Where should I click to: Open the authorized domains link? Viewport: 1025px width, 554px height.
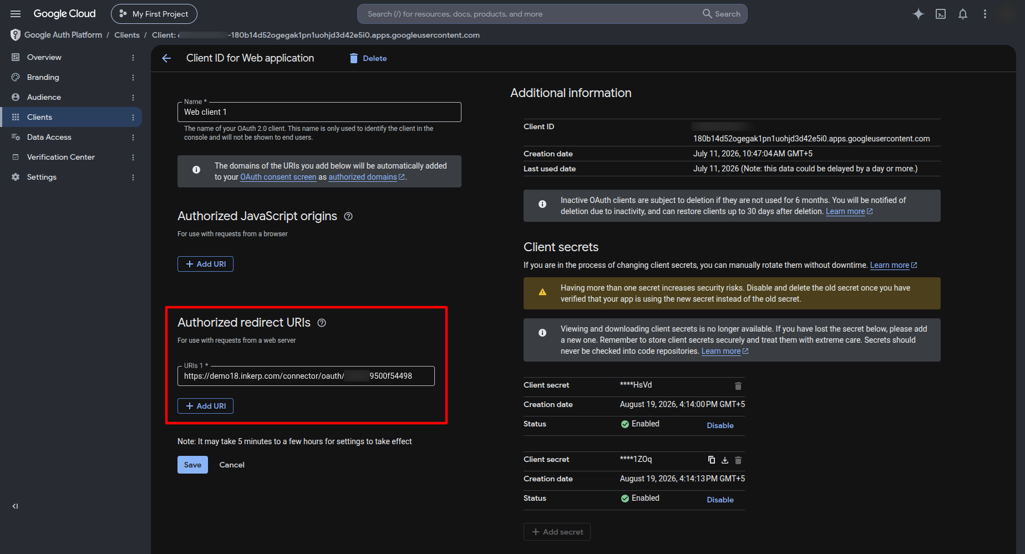[366, 177]
